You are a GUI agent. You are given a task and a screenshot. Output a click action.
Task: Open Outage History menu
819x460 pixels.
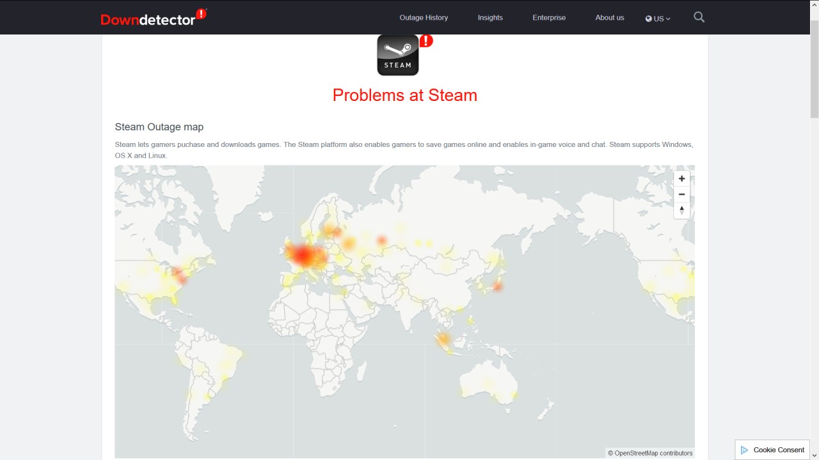(x=424, y=17)
